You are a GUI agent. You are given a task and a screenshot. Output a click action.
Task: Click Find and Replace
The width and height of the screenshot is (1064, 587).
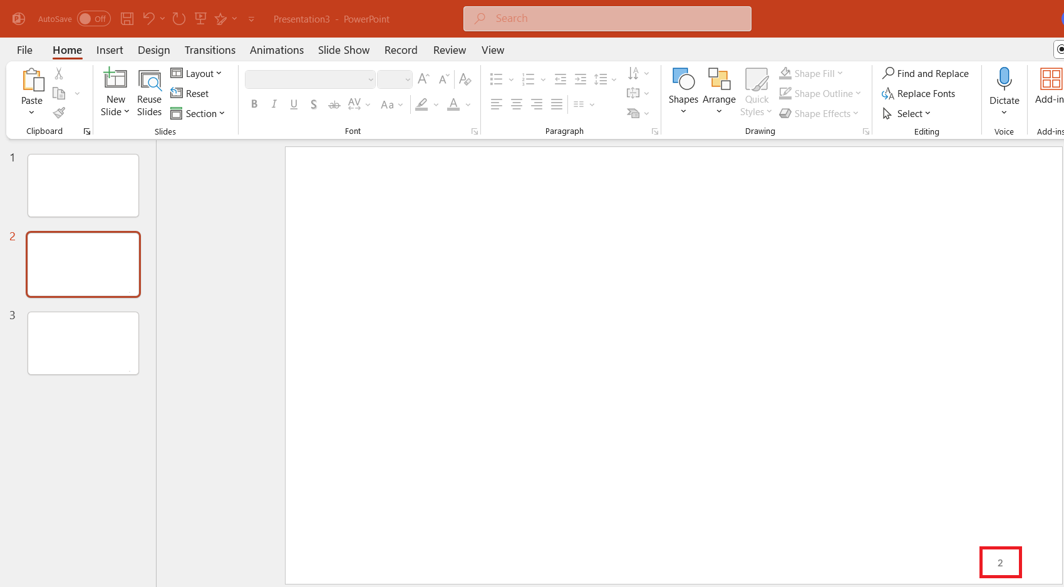point(925,73)
